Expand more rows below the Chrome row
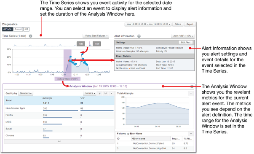The width and height of the screenshot is (254, 154). (x=59, y=141)
